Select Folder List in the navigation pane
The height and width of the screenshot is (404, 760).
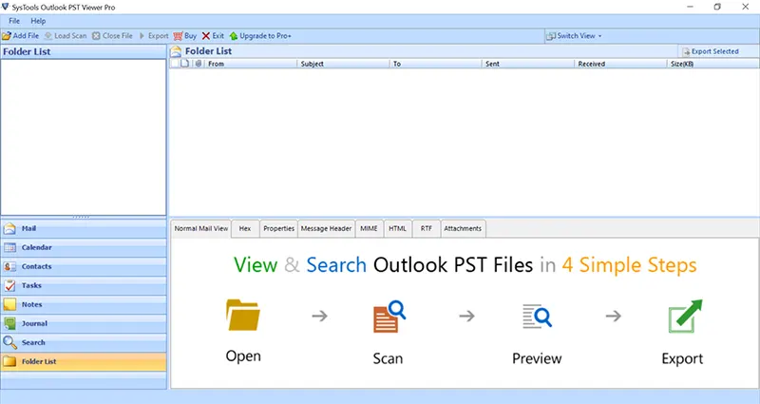click(x=84, y=361)
